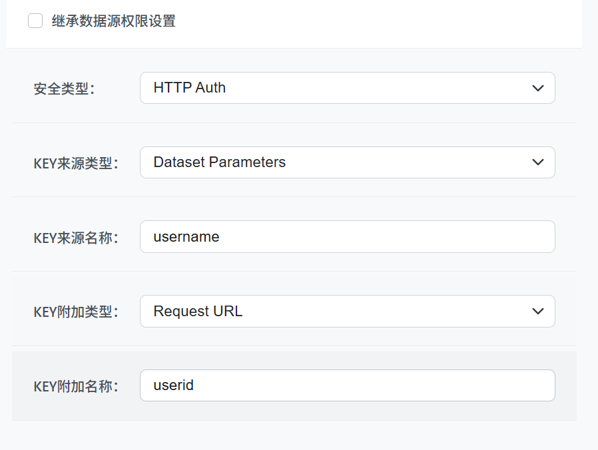The image size is (598, 450).
Task: Click the chevron arrow in the HTTP Auth dropdown
Action: click(x=538, y=89)
